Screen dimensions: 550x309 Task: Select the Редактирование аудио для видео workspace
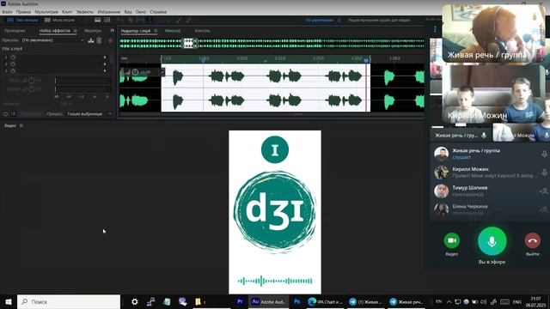[379, 20]
